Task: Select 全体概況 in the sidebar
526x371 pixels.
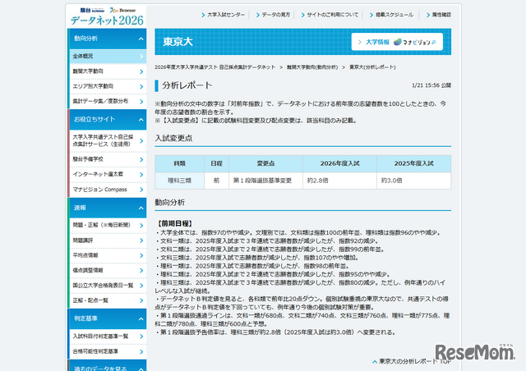Action: 108,57
